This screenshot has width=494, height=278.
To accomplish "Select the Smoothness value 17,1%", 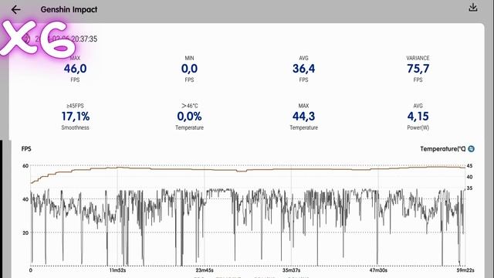I will tap(76, 117).
